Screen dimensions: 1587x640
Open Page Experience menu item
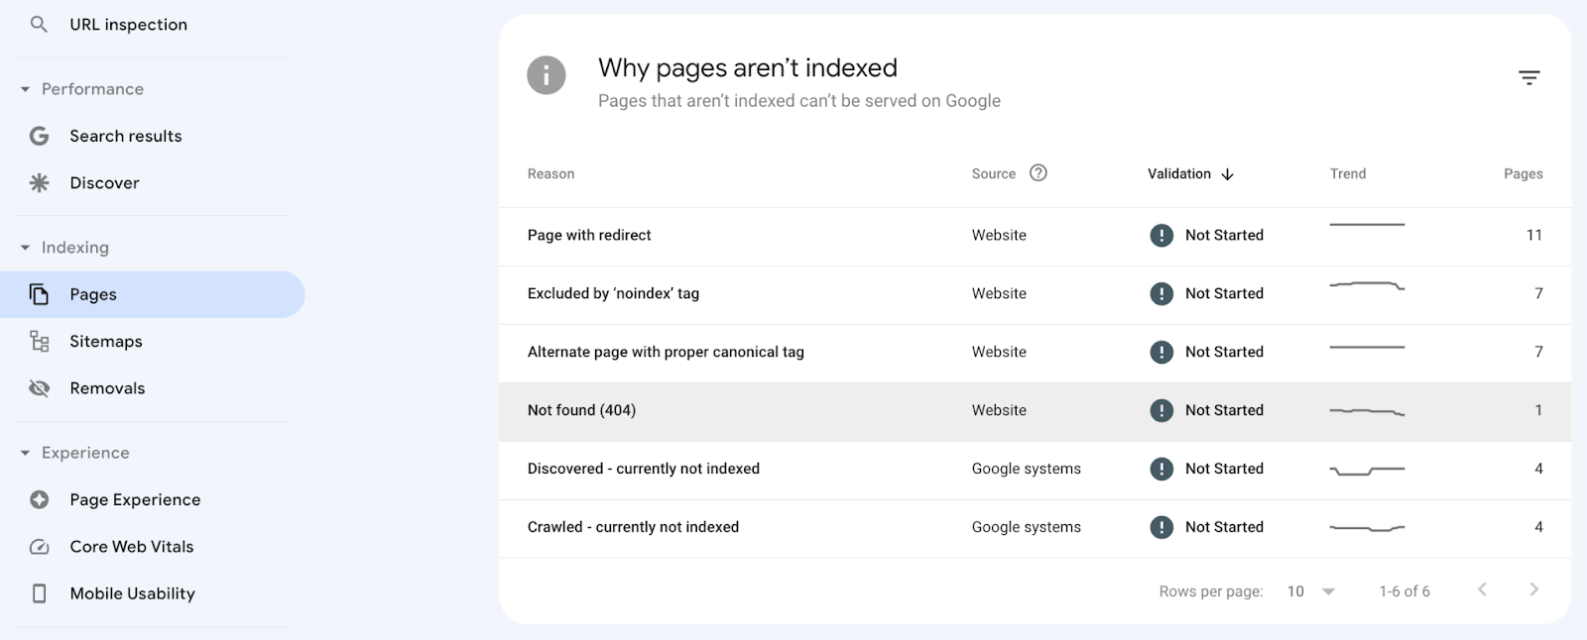135,499
